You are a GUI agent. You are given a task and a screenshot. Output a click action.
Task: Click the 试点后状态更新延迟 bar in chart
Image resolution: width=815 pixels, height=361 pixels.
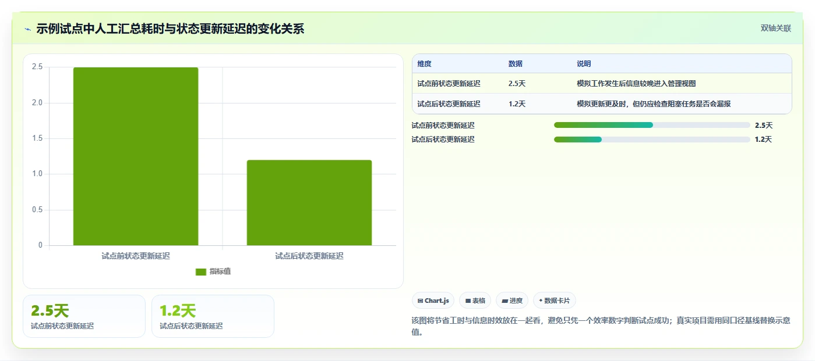[309, 202]
